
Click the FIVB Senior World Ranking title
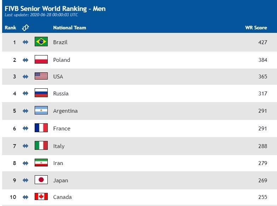[x=55, y=8]
